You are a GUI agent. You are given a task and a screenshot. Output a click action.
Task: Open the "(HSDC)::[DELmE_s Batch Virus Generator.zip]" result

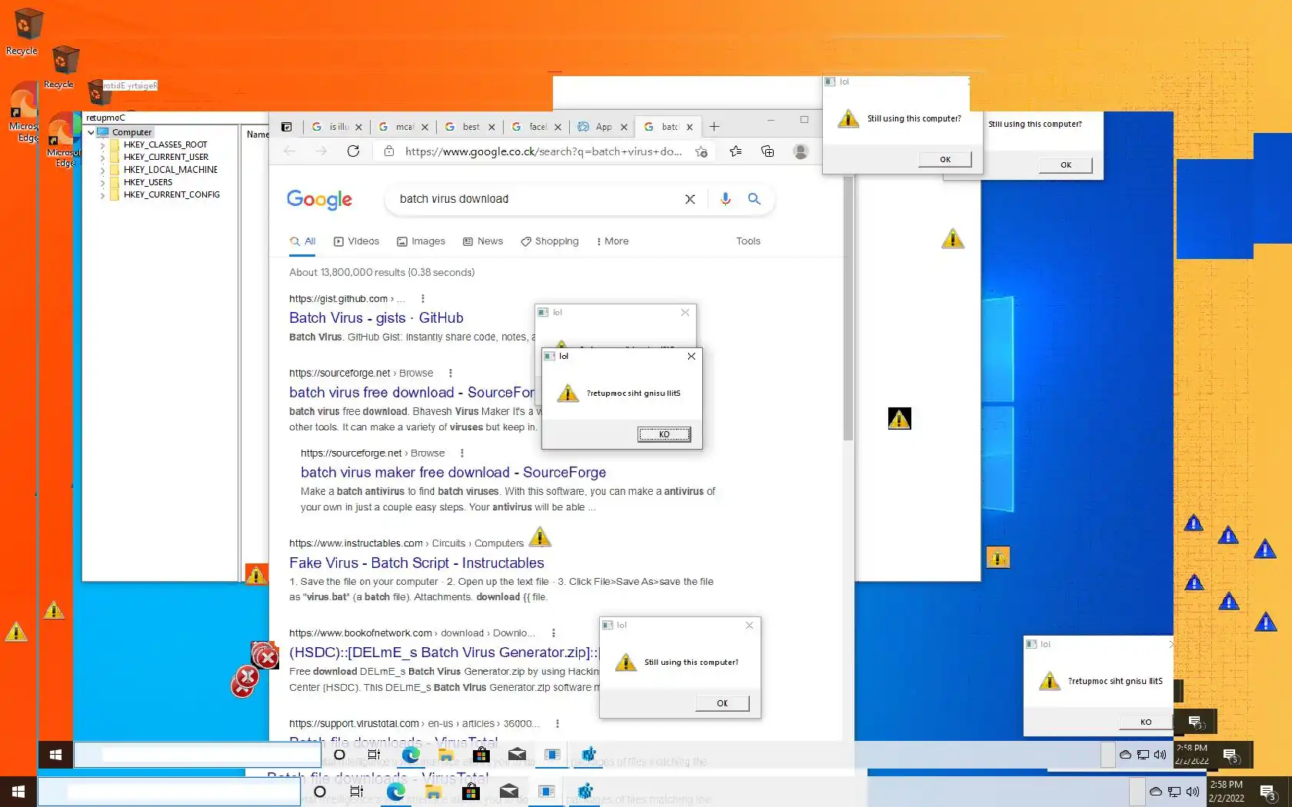[444, 653]
